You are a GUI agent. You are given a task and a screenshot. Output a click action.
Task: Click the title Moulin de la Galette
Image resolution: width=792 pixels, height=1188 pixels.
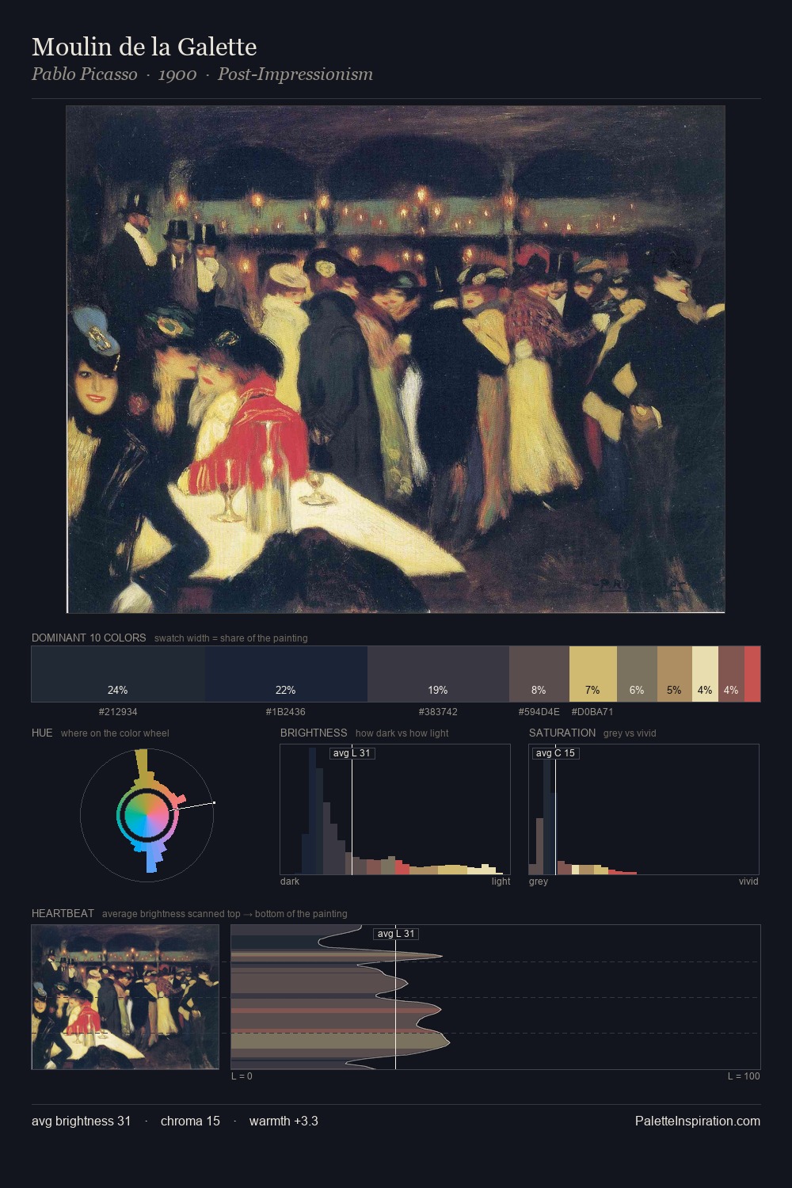[x=144, y=47]
